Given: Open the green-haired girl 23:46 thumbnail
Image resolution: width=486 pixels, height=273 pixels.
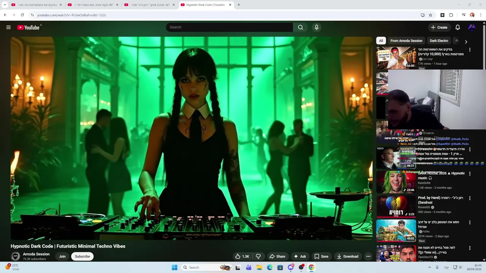Looking at the screenshot, I should 396,182.
